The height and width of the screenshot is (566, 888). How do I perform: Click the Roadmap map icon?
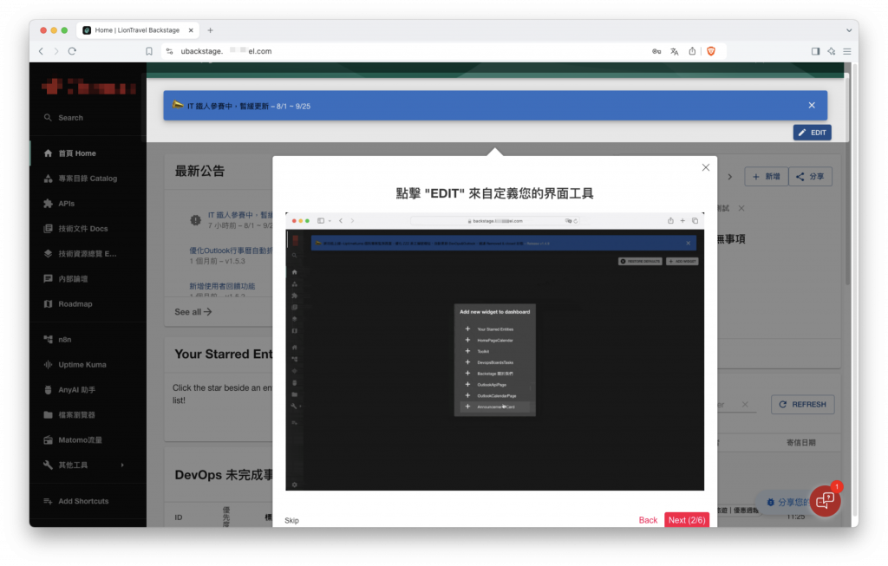(x=49, y=304)
